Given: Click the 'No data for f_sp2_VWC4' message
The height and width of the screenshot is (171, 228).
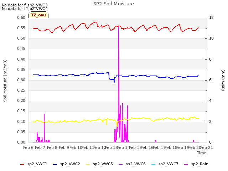Looking at the screenshot, I should [25, 9].
